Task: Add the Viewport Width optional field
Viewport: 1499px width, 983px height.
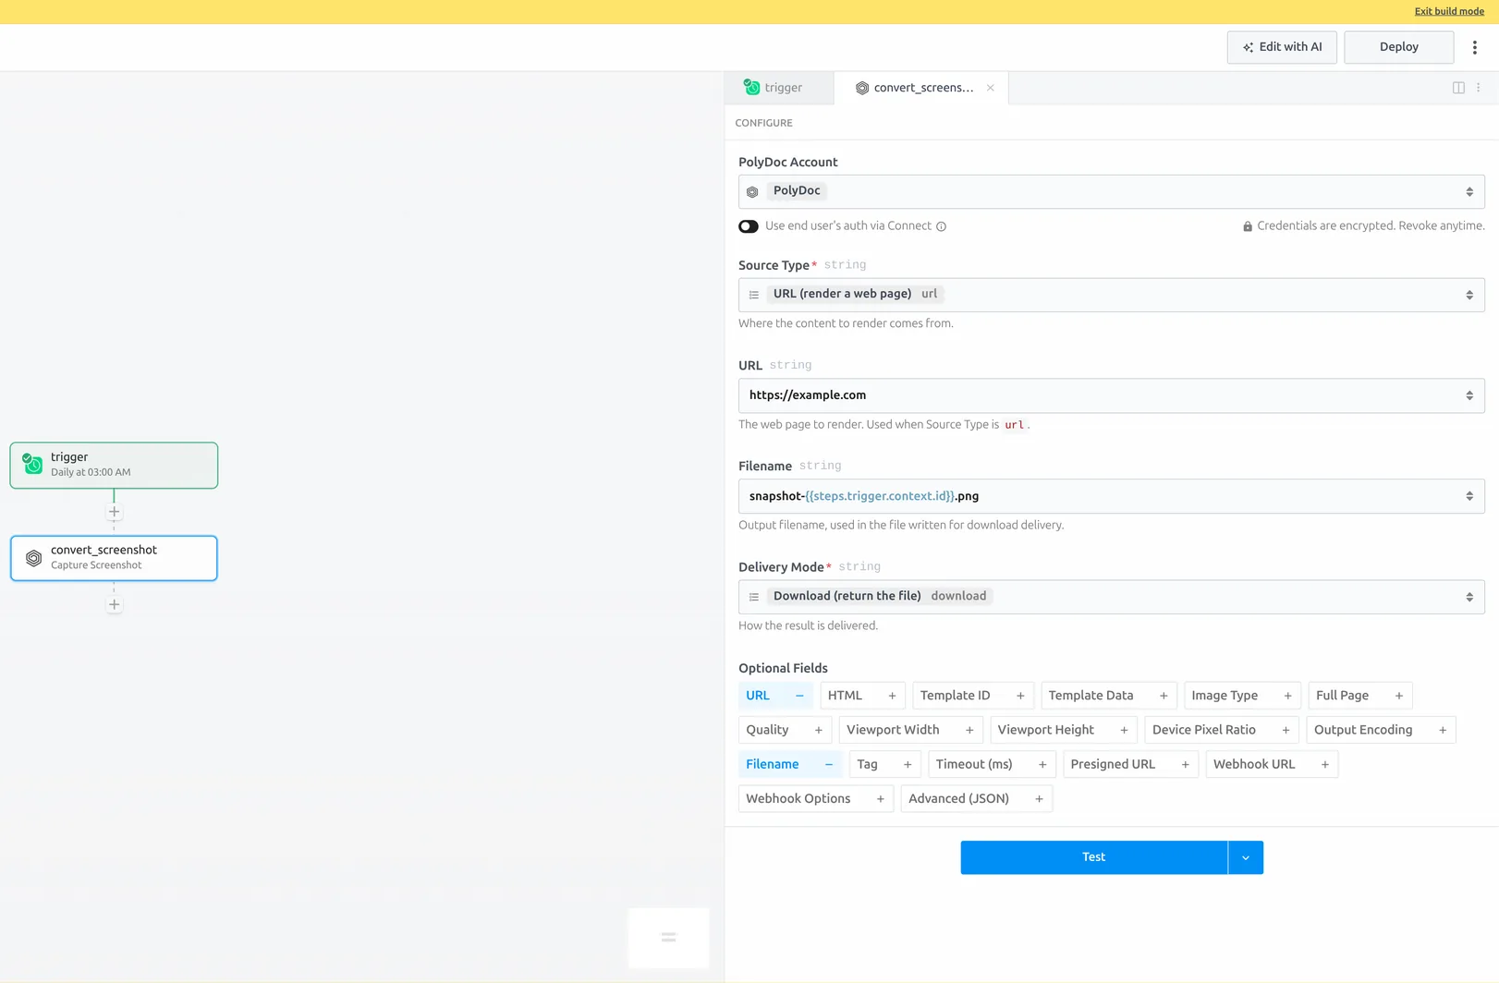Action: tap(969, 730)
